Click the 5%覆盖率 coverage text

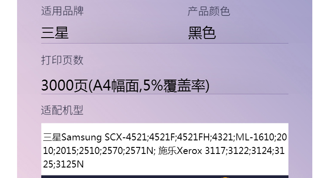[x=174, y=86]
